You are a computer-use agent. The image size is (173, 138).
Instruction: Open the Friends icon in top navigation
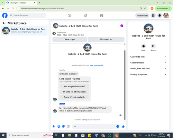click(x=85, y=16)
